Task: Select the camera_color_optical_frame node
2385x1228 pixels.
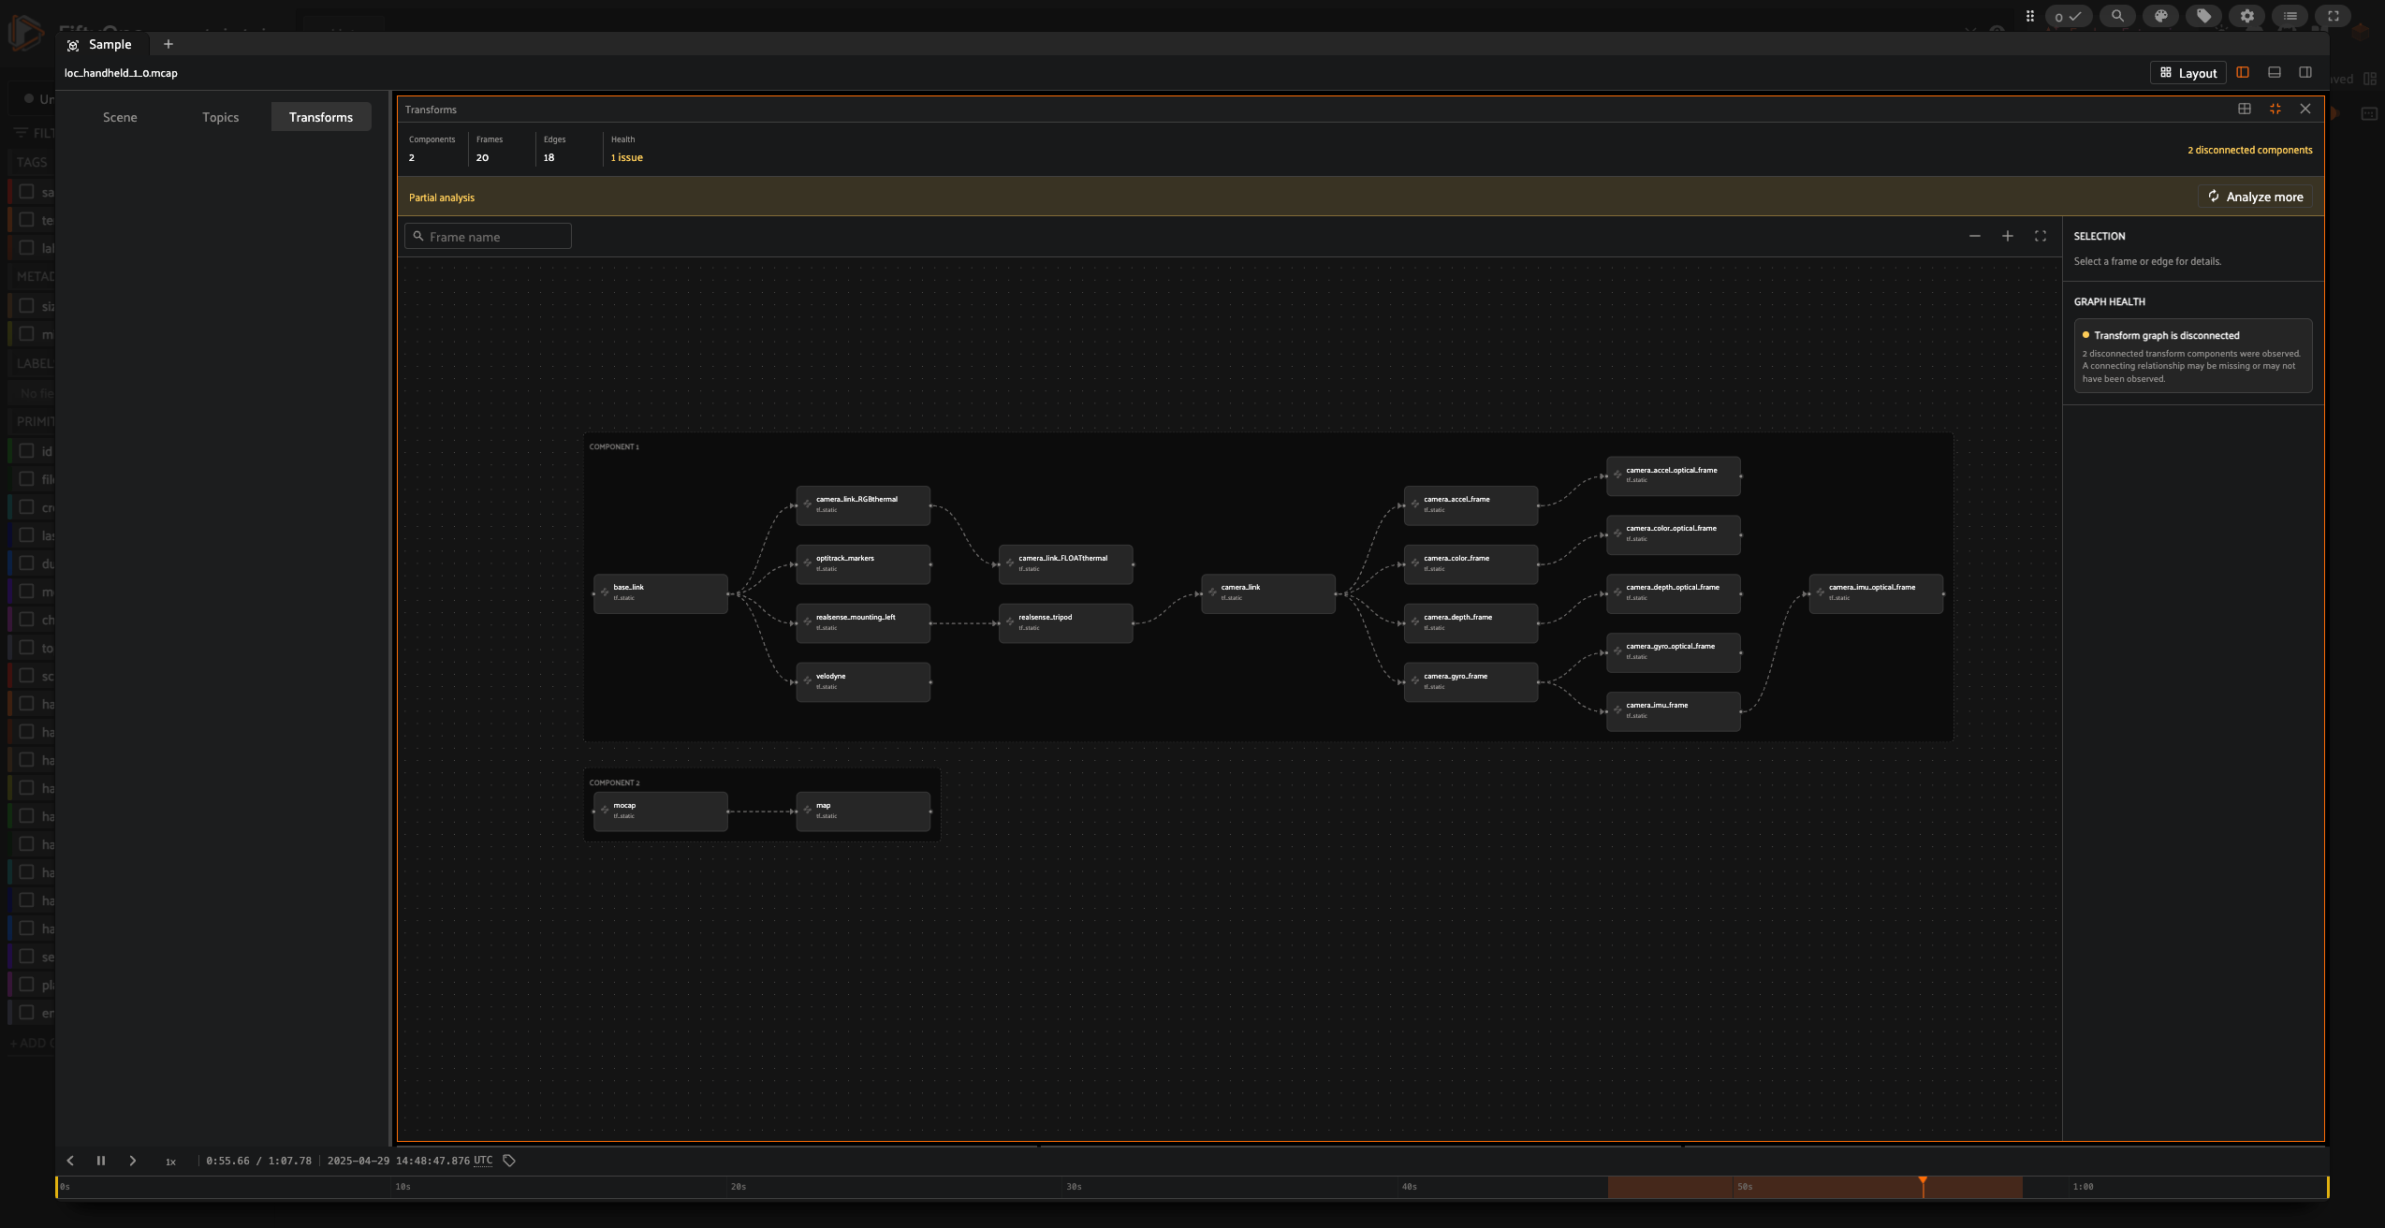Action: (x=1674, y=534)
